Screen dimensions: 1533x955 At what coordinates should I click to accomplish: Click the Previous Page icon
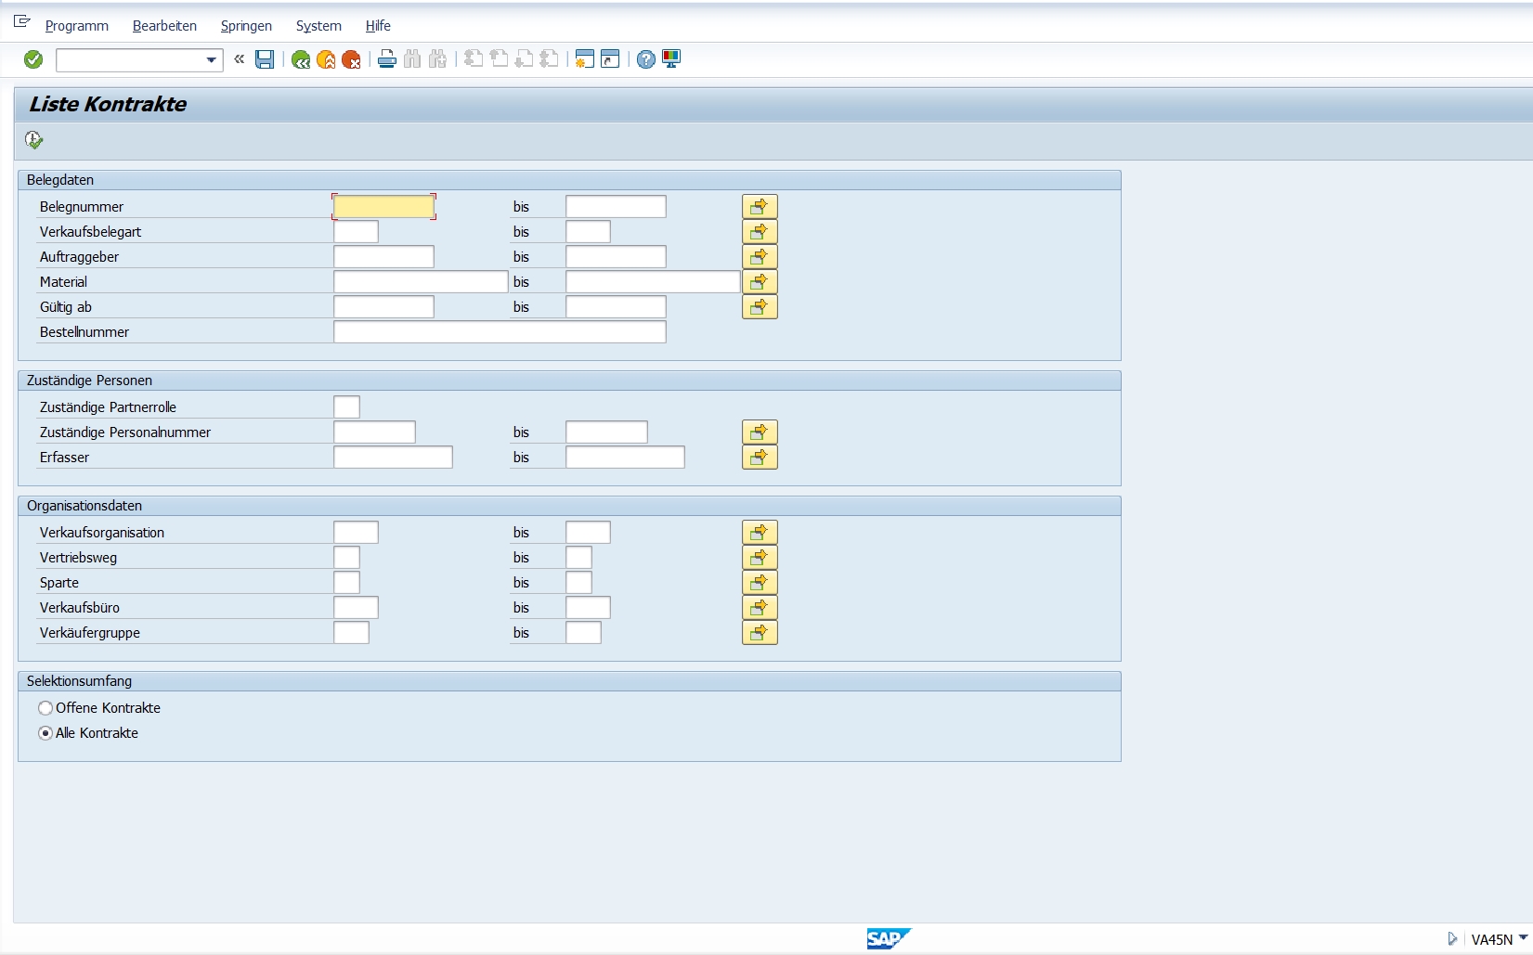pyautogui.click(x=499, y=59)
